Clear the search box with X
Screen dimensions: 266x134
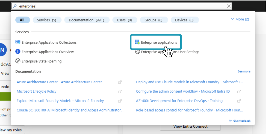[x=229, y=6]
